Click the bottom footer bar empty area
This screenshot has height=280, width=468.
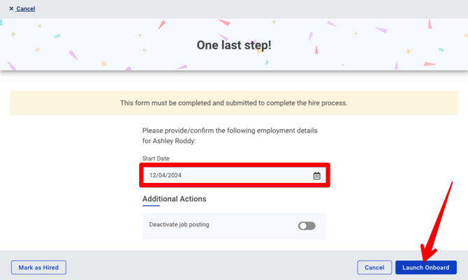(210, 267)
